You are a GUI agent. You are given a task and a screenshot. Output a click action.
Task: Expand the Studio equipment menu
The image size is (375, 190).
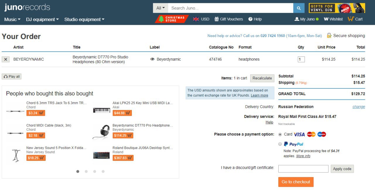coord(84,20)
